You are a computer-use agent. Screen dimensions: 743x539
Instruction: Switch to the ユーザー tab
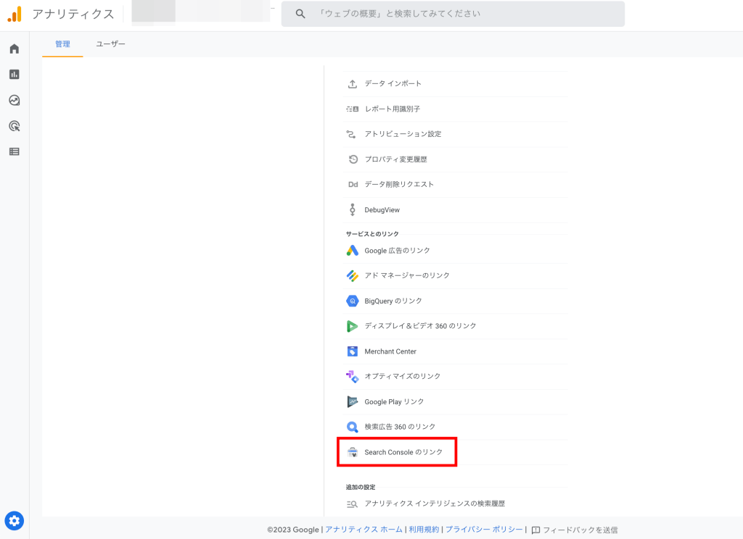click(110, 44)
